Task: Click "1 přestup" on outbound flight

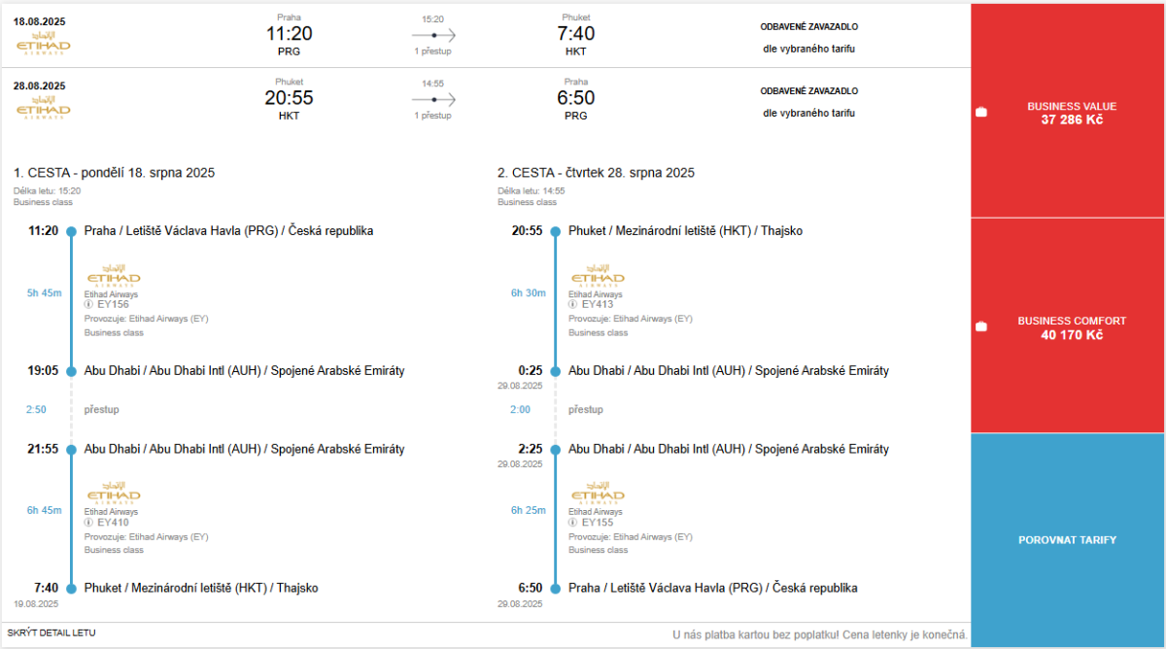Action: point(433,51)
